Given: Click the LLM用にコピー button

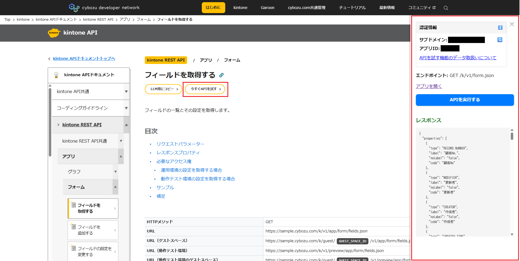Looking at the screenshot, I should pos(163,89).
